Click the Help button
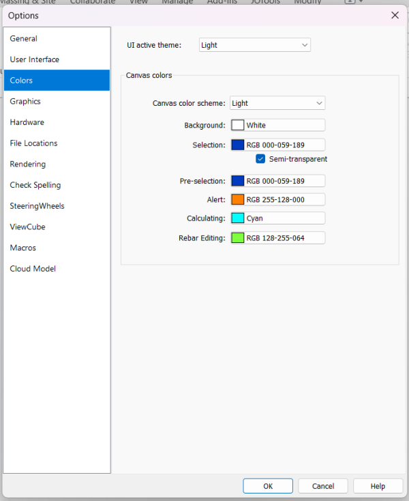The image size is (409, 501). pos(378,486)
